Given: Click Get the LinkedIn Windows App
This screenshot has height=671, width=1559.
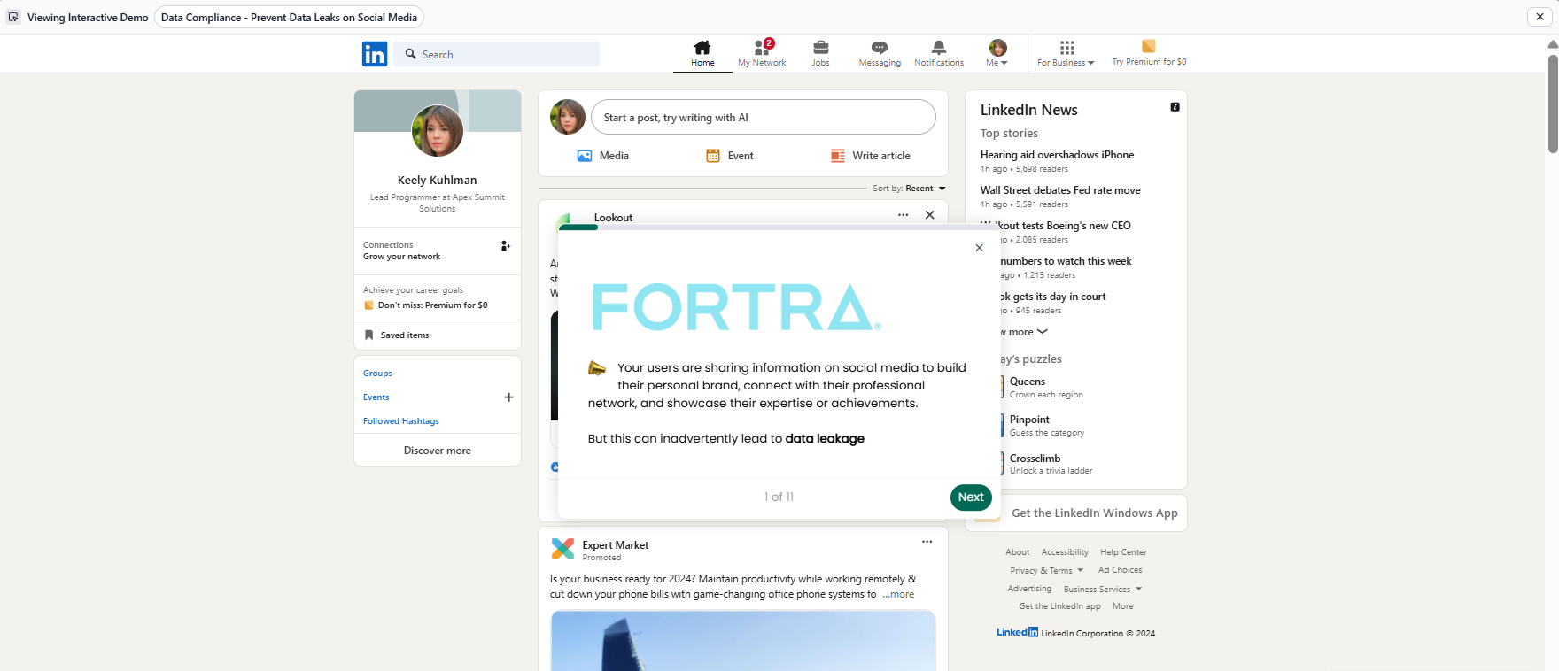Looking at the screenshot, I should [1095, 513].
